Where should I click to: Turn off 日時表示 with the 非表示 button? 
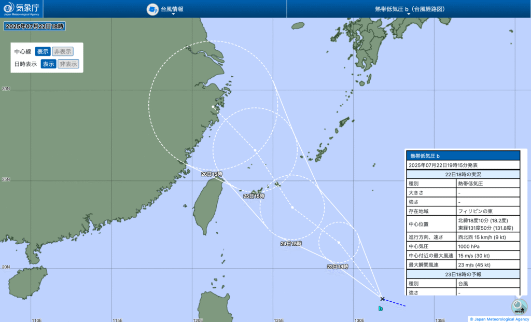tap(68, 64)
